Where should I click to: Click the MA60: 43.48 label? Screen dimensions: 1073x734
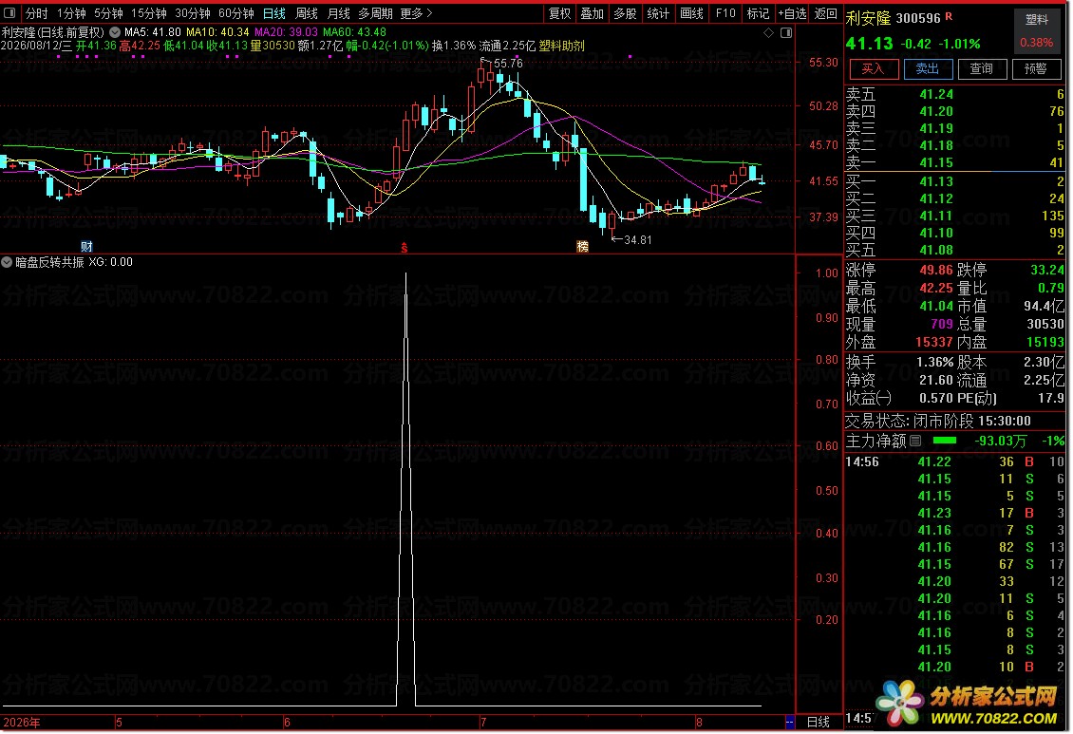click(354, 32)
